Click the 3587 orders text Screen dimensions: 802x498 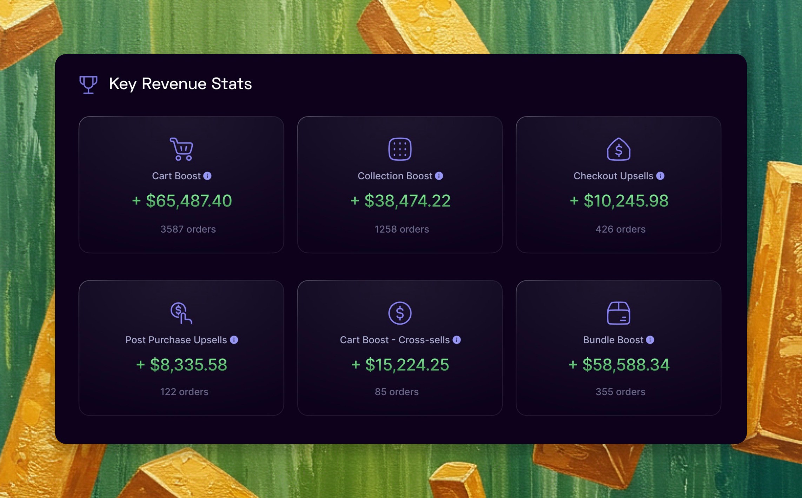(x=188, y=229)
